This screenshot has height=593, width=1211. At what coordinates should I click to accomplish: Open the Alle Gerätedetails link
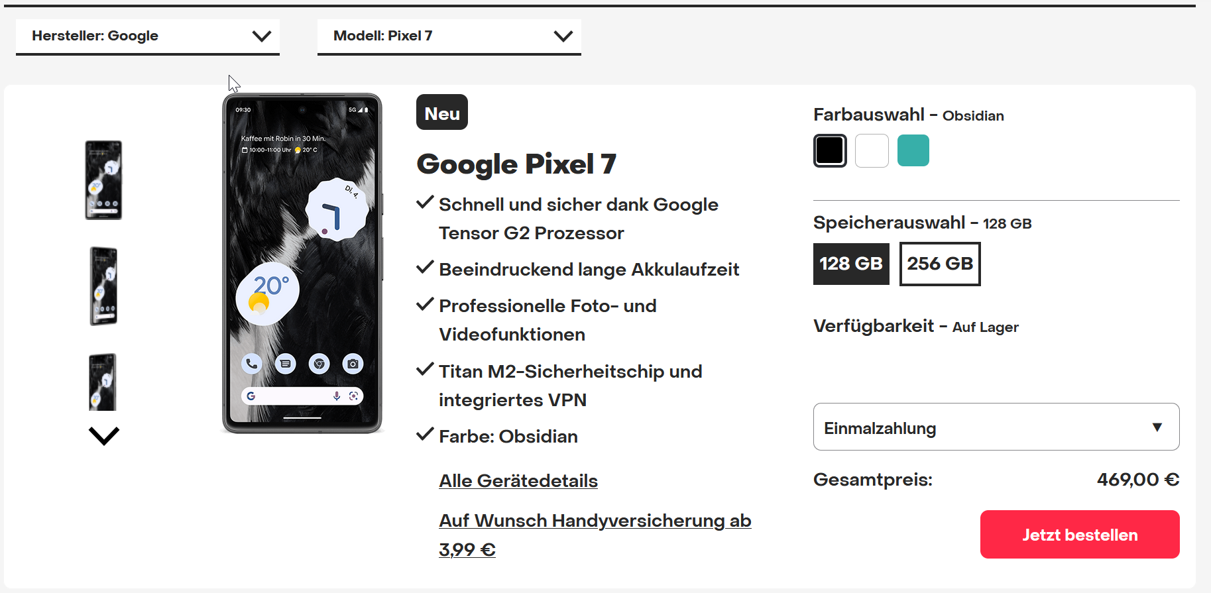[518, 481]
